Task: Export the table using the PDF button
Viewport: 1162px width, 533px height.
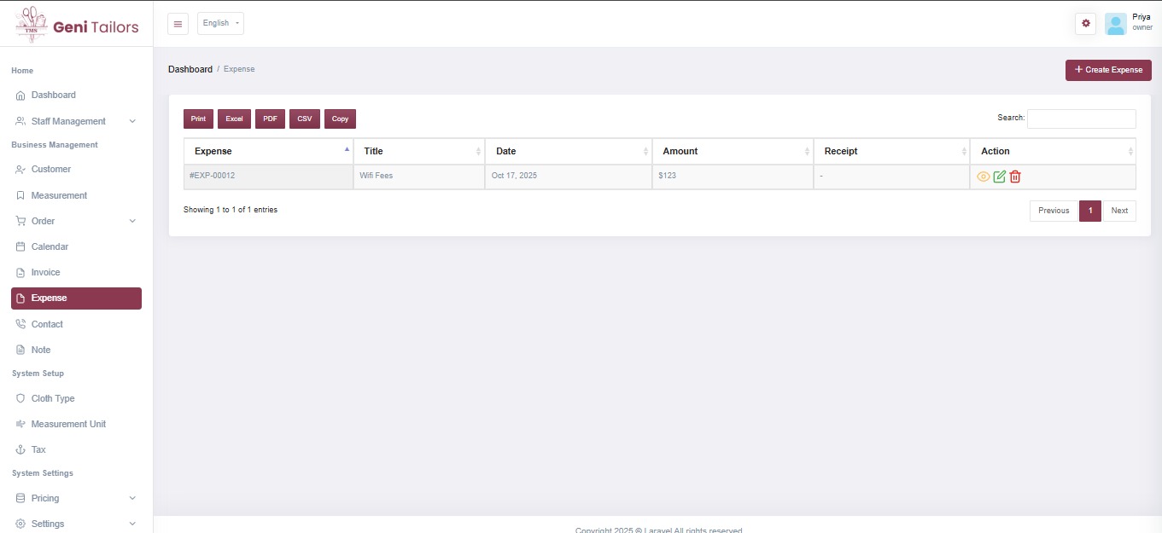Action: [270, 119]
